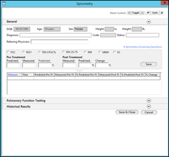Click the DOB field showing 09/25/1980
This screenshot has height=157, width=169.
[22, 29]
